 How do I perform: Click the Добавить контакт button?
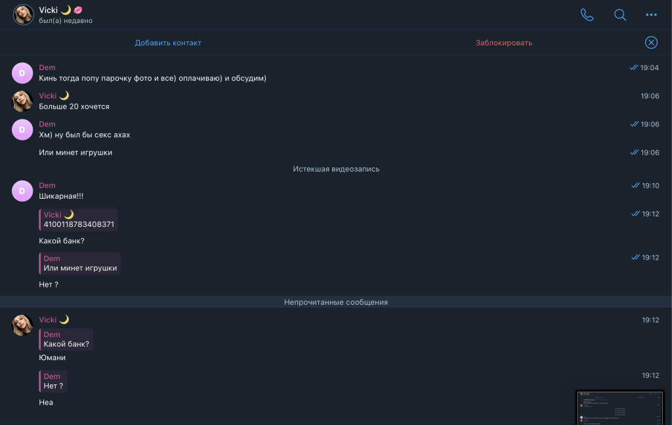click(168, 43)
